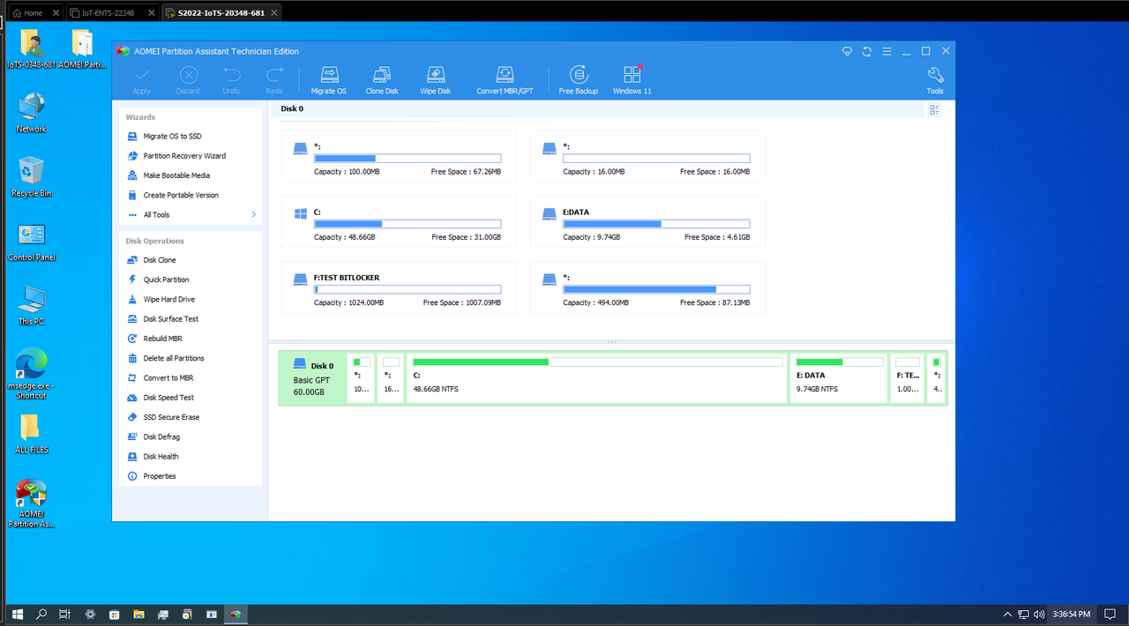
Task: Click the Undo arrow icon
Action: click(231, 75)
